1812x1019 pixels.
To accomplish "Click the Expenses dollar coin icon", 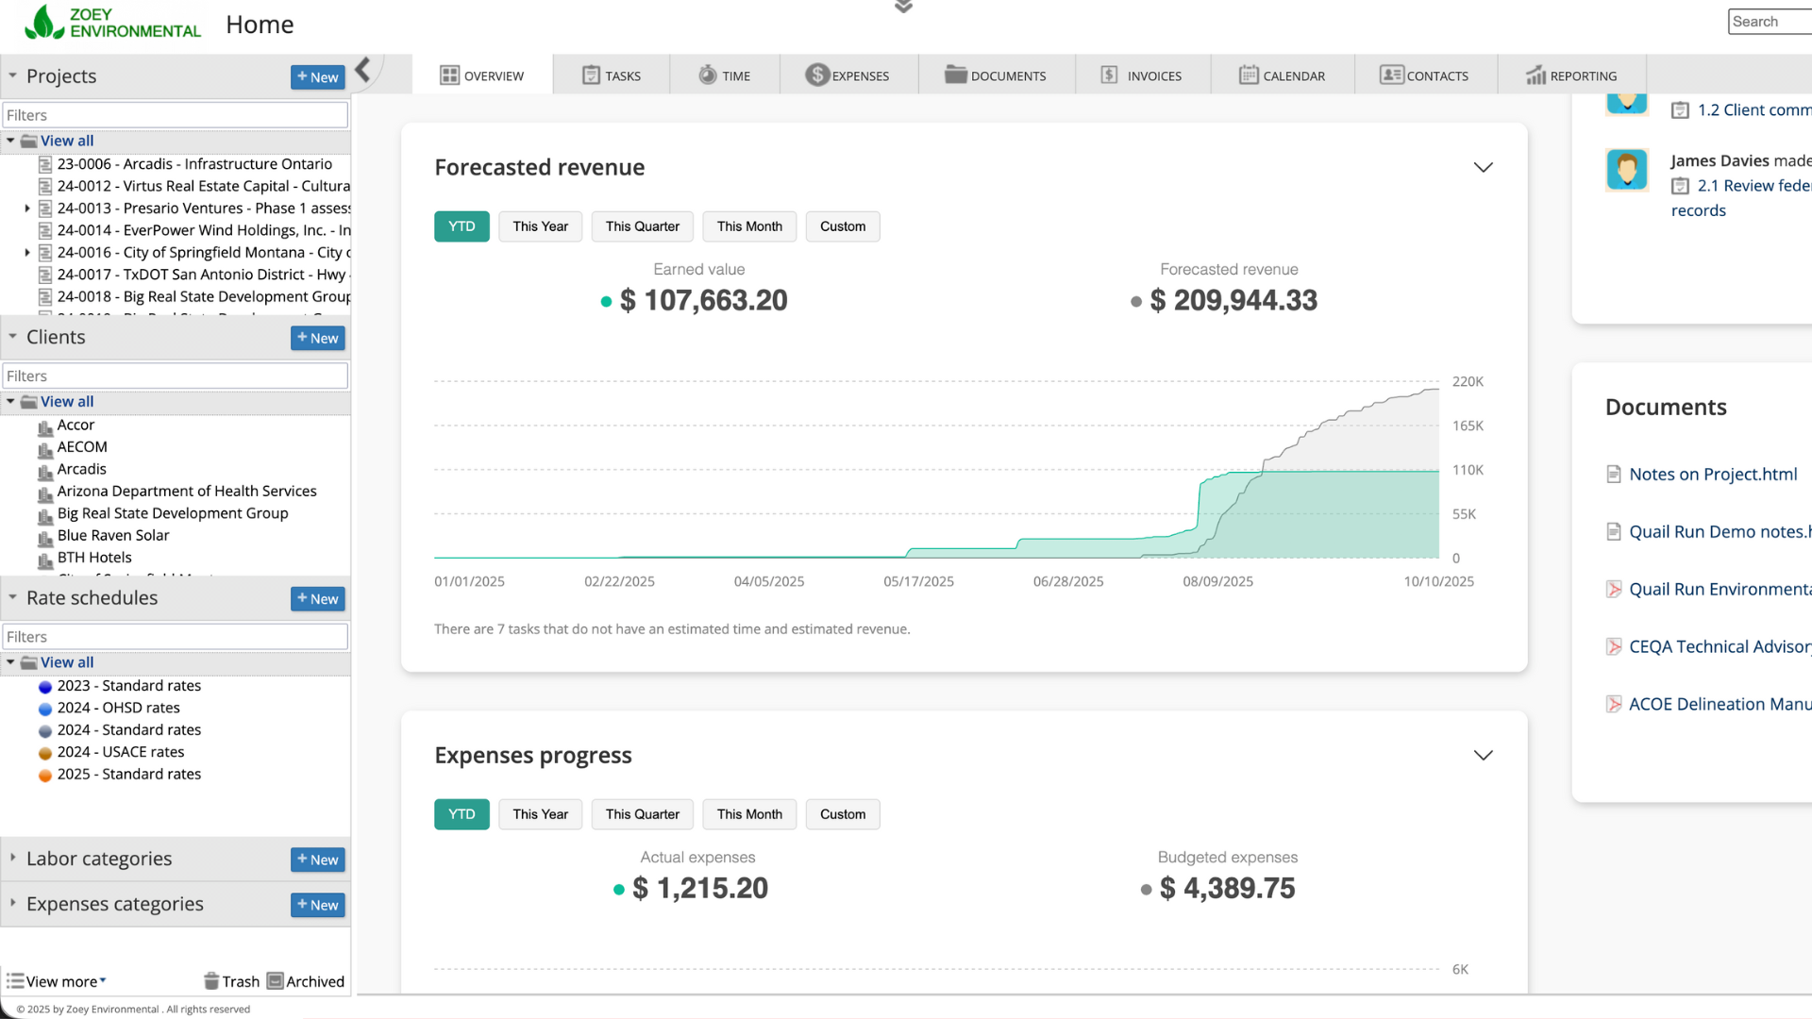I will click(816, 75).
